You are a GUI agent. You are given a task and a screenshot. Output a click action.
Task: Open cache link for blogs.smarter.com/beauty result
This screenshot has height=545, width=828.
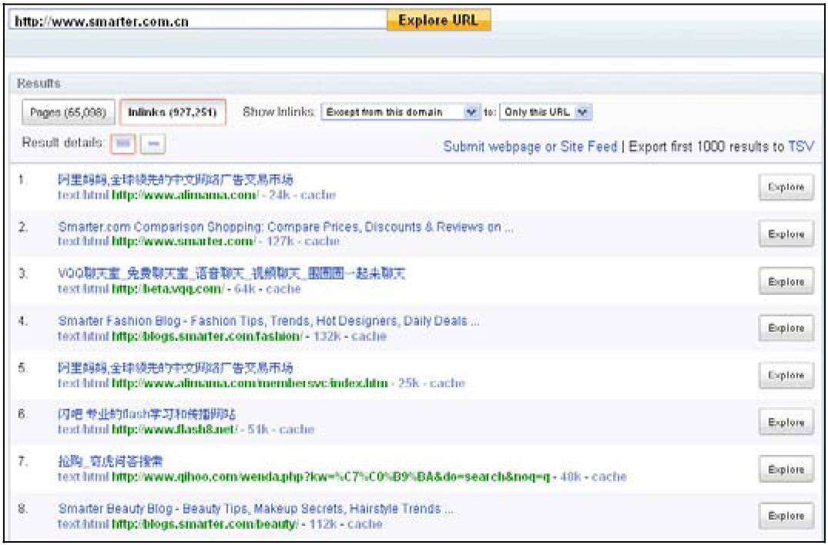pos(365,524)
